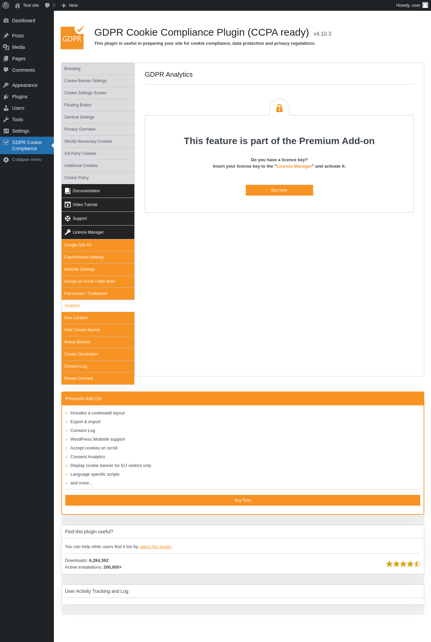Switch to the Geo Location tab

pyautogui.click(x=98, y=318)
